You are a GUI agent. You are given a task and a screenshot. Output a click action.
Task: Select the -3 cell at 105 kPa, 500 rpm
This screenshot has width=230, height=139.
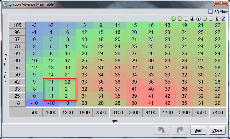tap(34, 25)
